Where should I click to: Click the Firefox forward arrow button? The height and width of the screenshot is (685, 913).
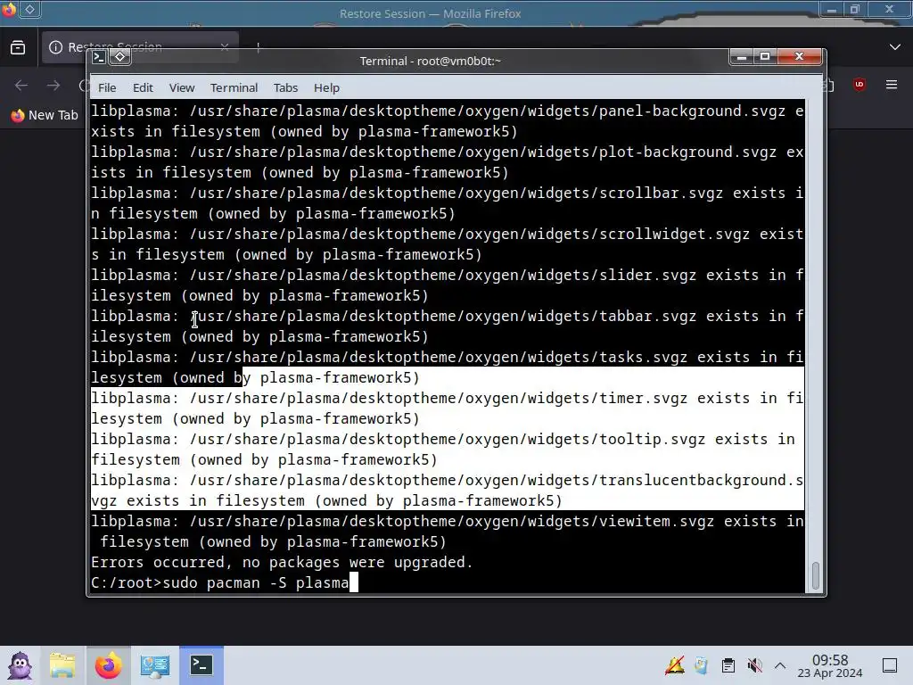[x=53, y=86]
